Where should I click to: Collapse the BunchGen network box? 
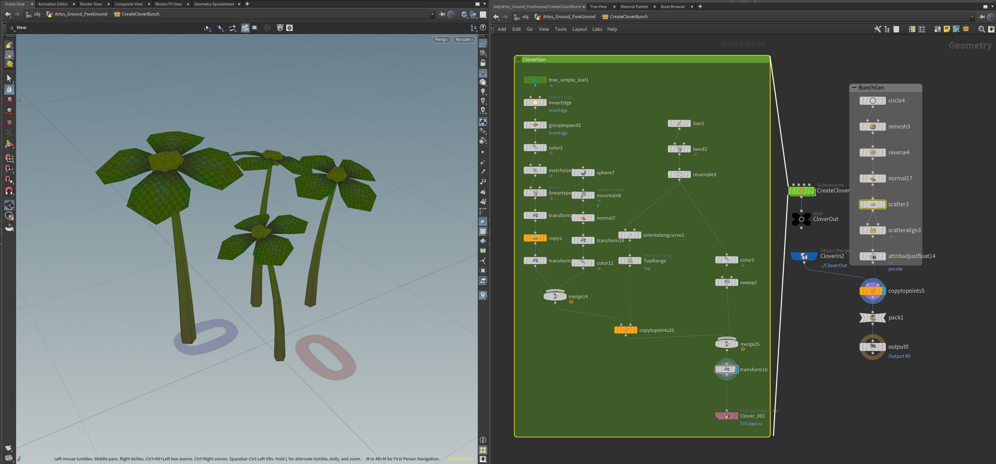tap(854, 88)
